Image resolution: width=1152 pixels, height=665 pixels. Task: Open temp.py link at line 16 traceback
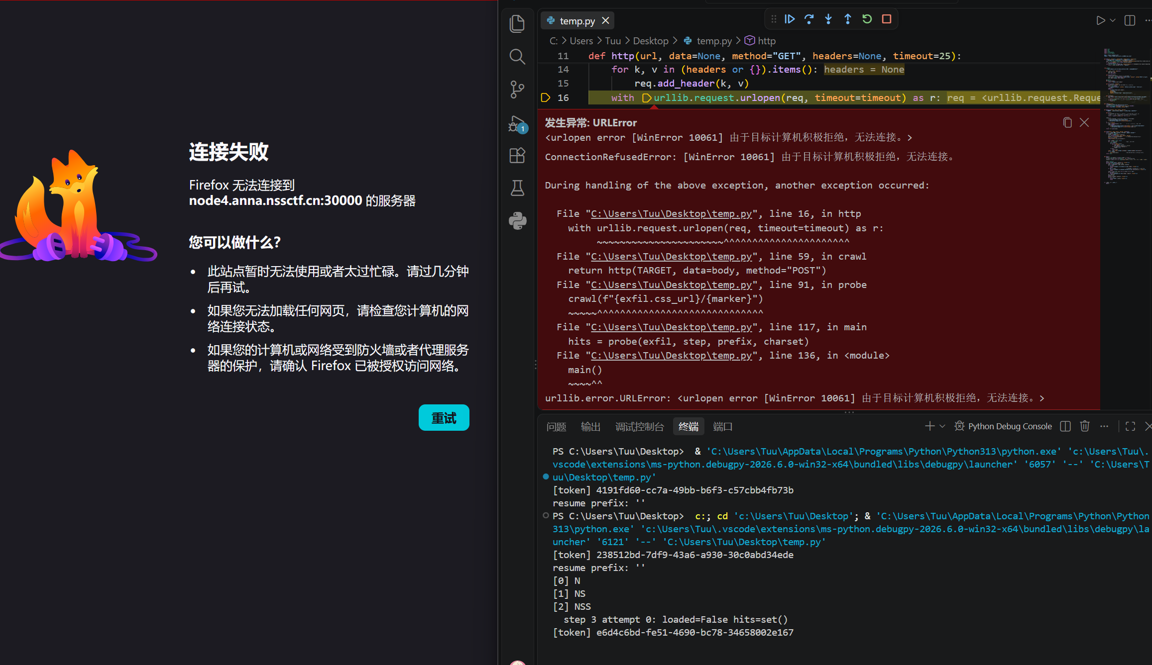click(x=671, y=214)
